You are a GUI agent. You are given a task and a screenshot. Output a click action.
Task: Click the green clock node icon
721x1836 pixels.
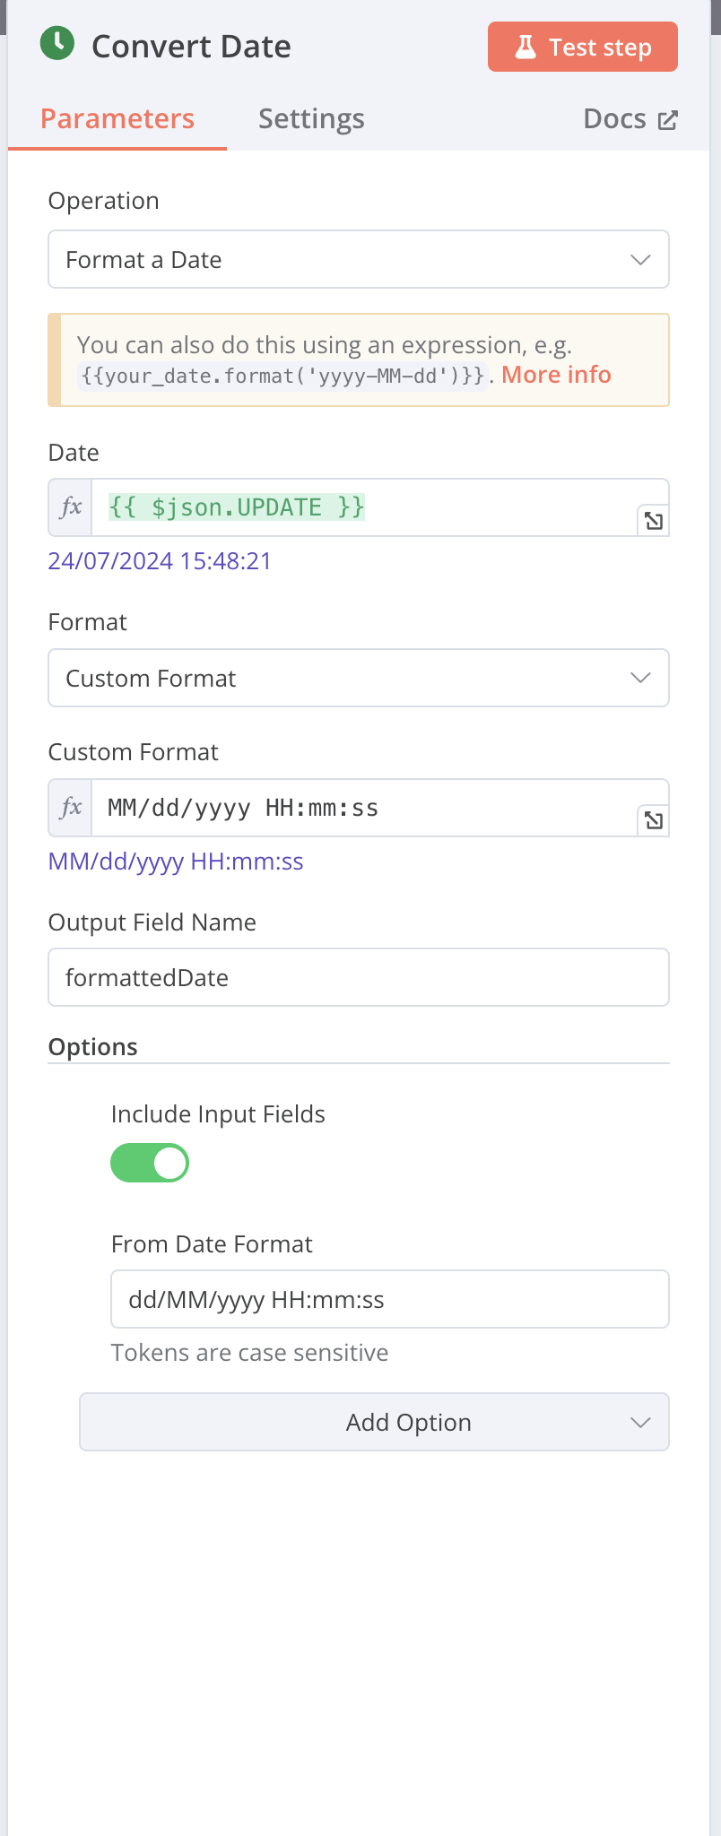(57, 44)
